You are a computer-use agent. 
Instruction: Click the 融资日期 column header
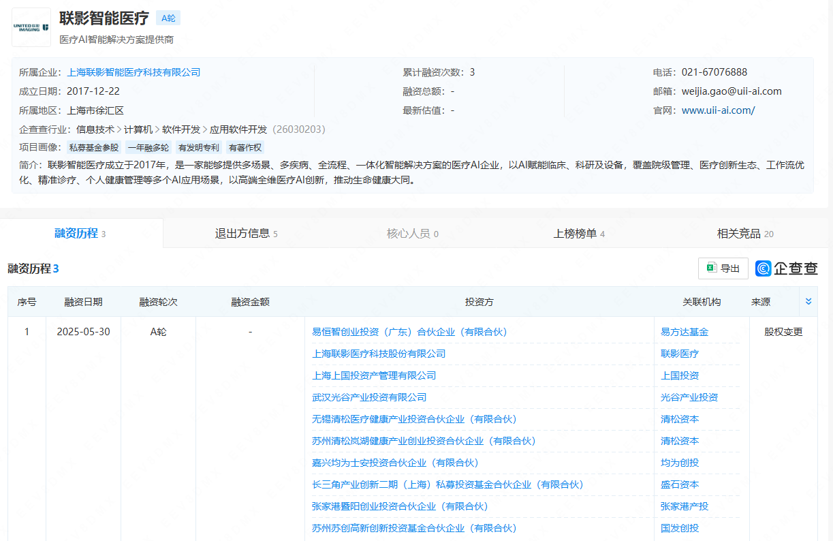(x=84, y=302)
